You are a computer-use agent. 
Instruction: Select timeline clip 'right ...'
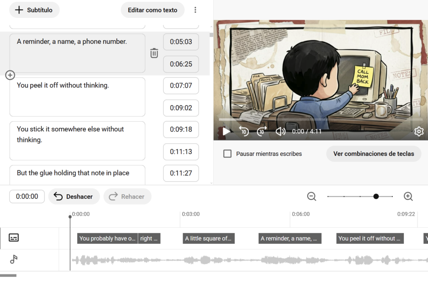point(149,238)
